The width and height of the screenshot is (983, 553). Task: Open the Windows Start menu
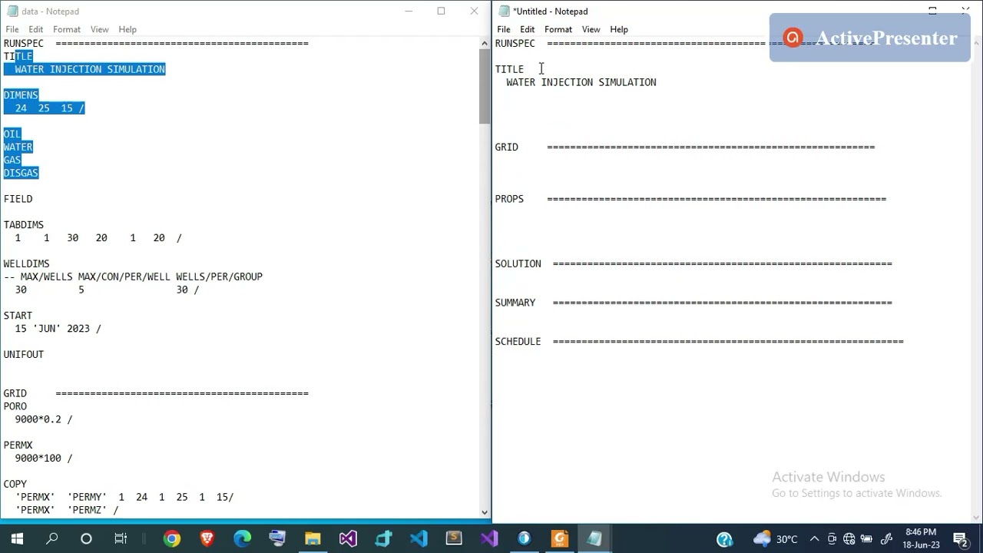[17, 539]
